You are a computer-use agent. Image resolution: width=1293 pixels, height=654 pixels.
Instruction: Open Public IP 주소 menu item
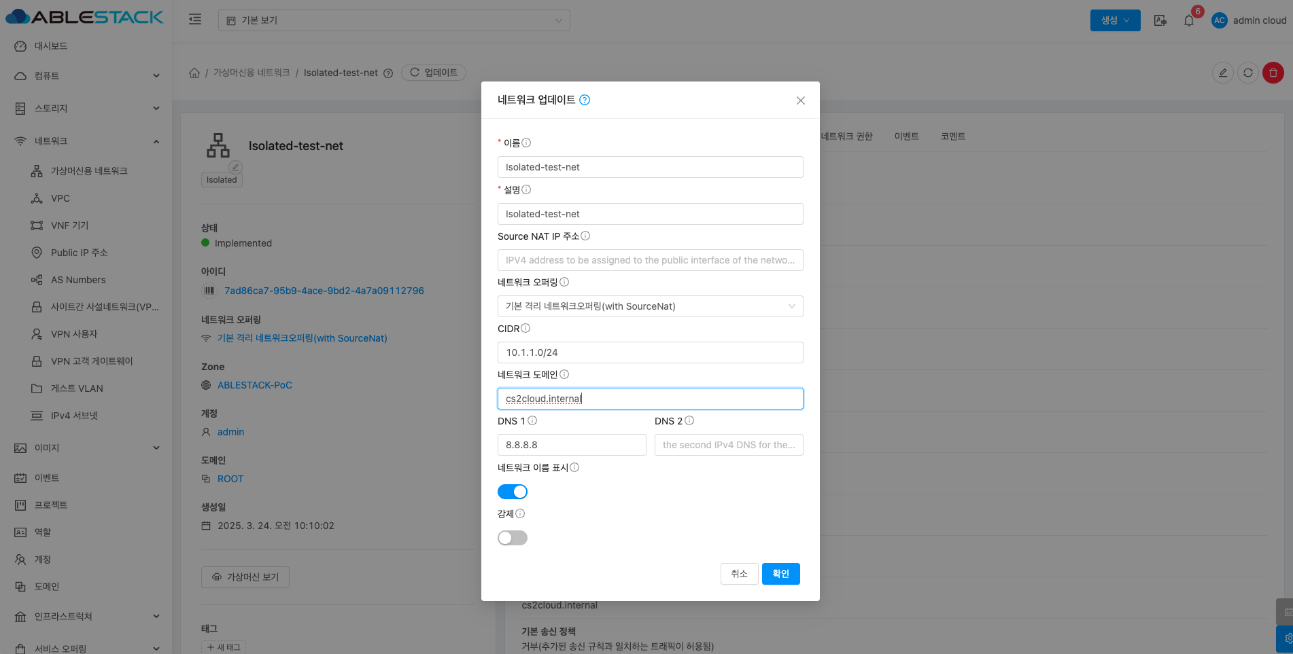(x=79, y=253)
